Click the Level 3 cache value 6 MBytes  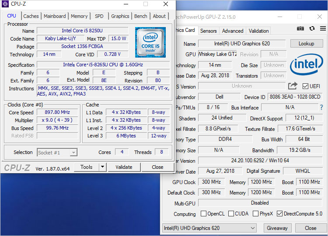point(126,136)
